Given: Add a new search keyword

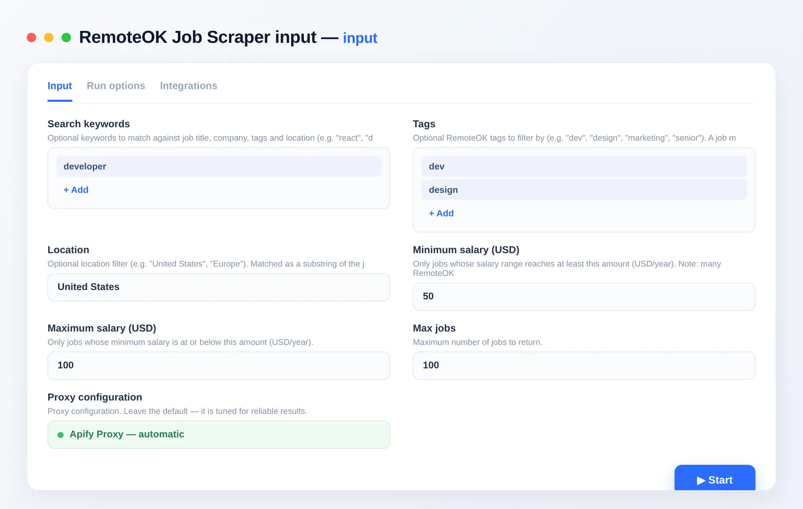Looking at the screenshot, I should (76, 190).
